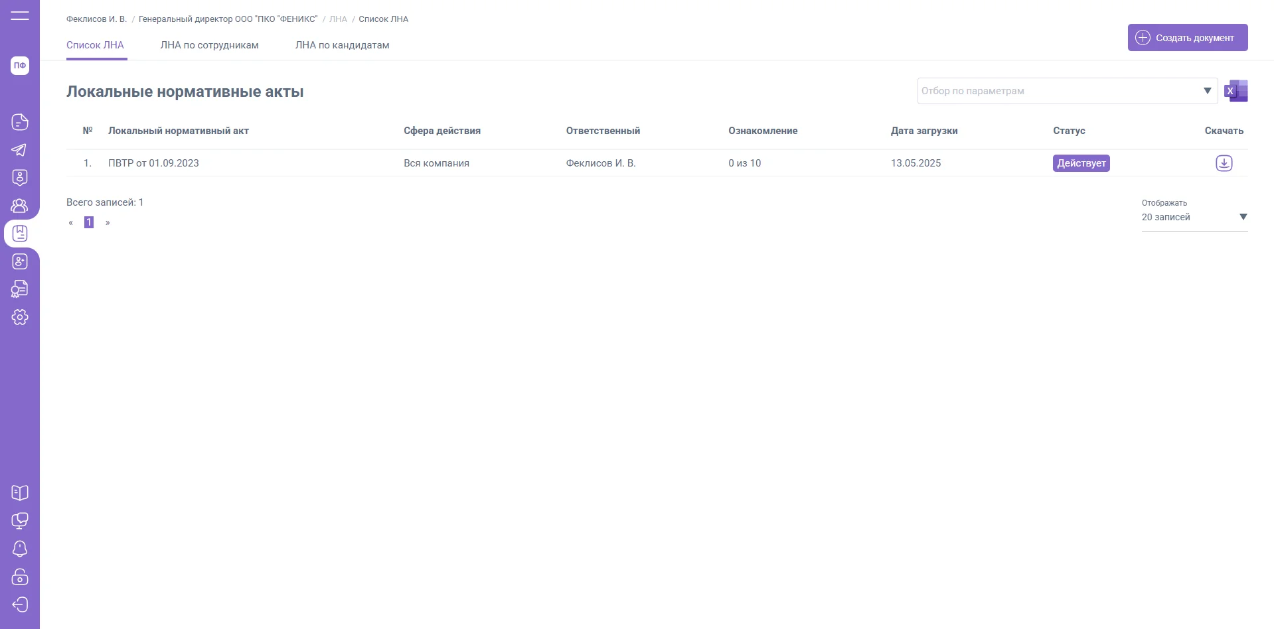Switch to 'ЛНА по кандидатам' tab

coord(342,45)
